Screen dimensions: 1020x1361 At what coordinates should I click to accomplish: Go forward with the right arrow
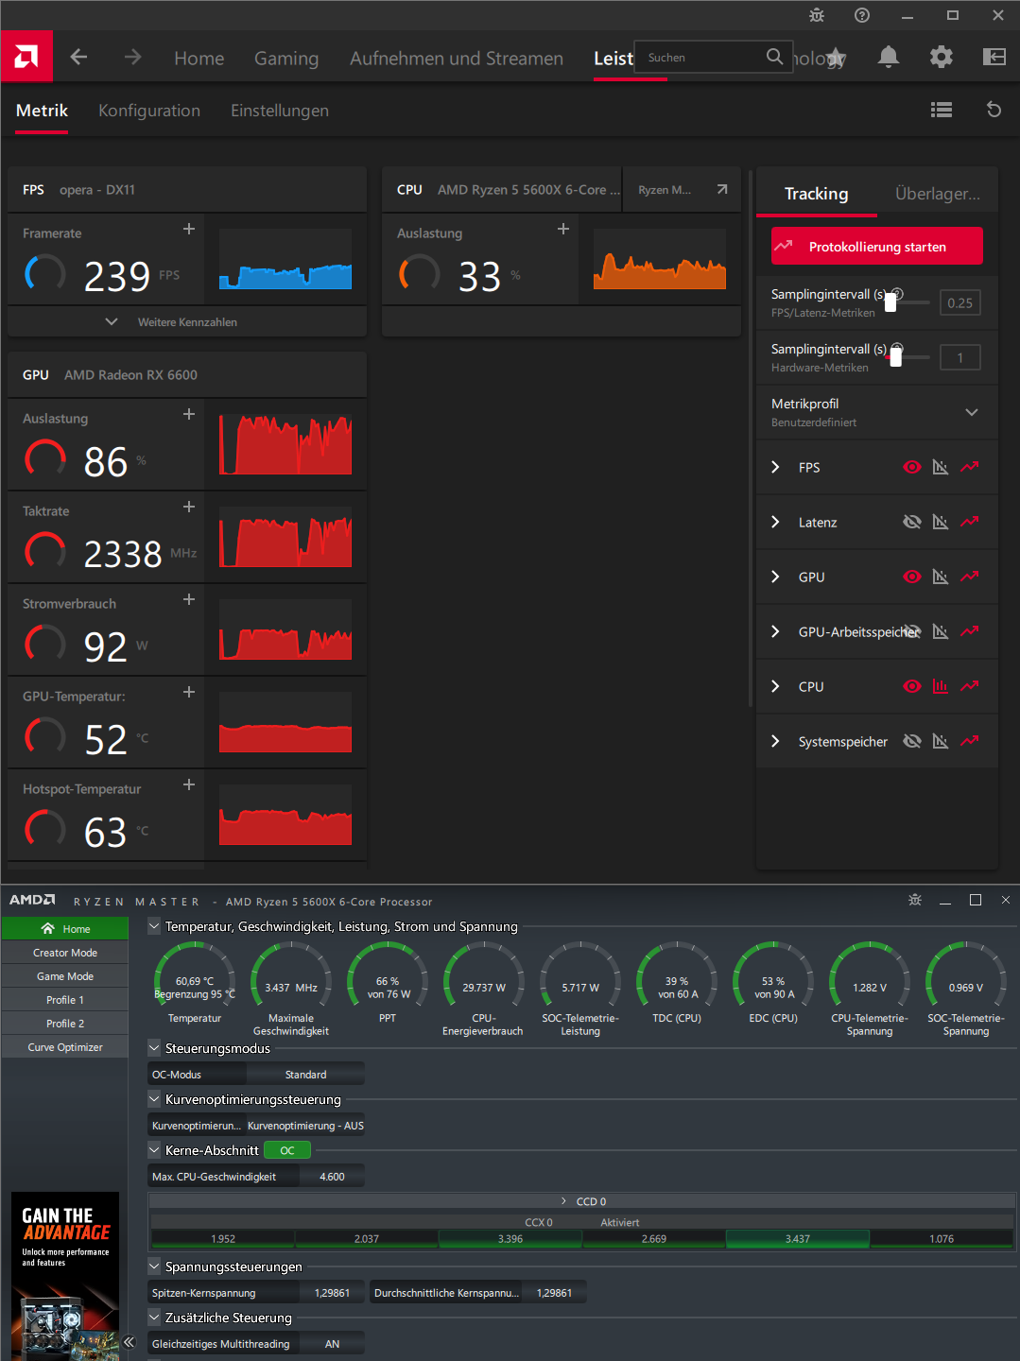tap(132, 58)
